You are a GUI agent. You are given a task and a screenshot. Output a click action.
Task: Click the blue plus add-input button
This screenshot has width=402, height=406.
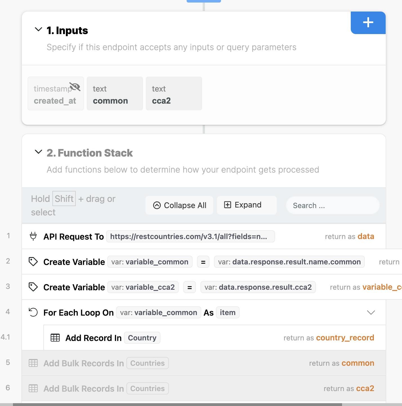(368, 23)
